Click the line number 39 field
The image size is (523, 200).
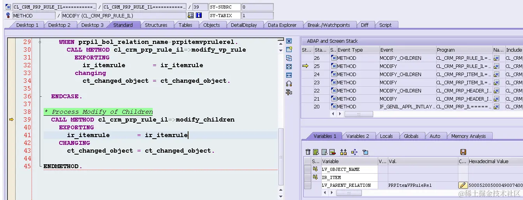pos(200,7)
